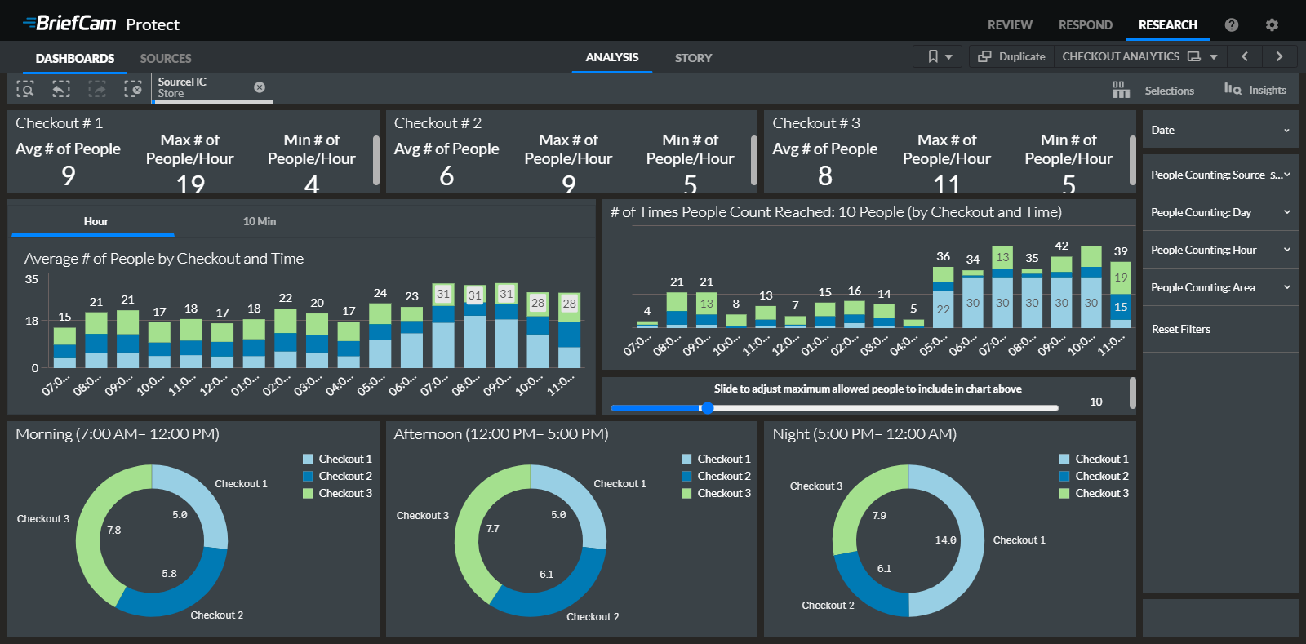1306x644 pixels.
Task: Open the bookmark dropdown arrow
Action: [x=948, y=57]
